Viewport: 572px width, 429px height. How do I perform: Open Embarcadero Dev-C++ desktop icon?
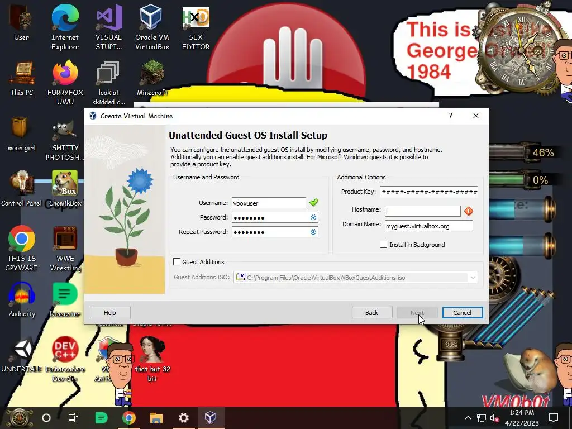tap(65, 359)
